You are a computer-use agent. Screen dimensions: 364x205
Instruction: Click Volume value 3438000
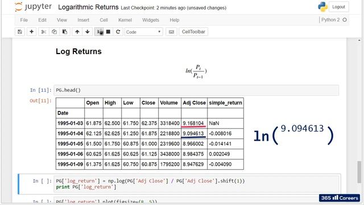pyautogui.click(x=169, y=154)
